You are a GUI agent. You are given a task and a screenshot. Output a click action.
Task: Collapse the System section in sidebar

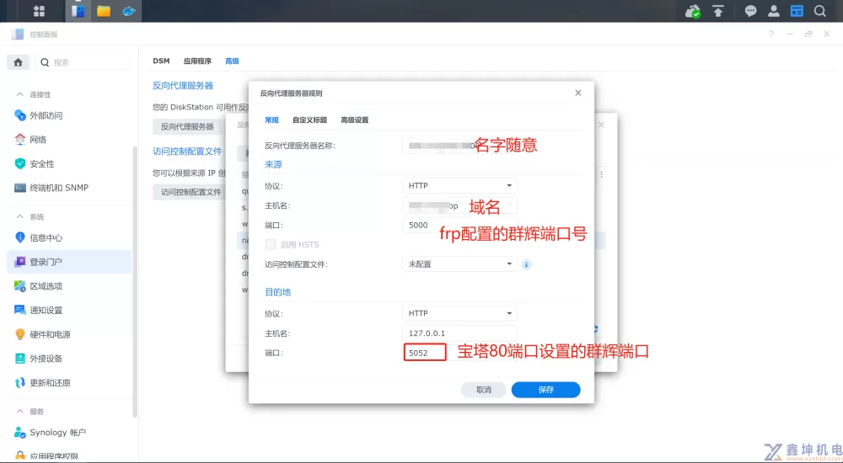[x=20, y=217]
